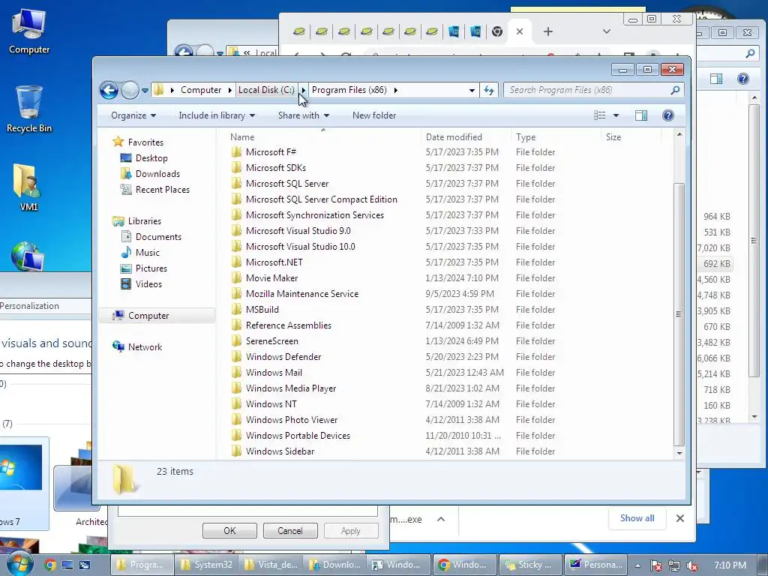Open the address bar history dropdown
Screen dimensions: 768x576
click(x=472, y=90)
